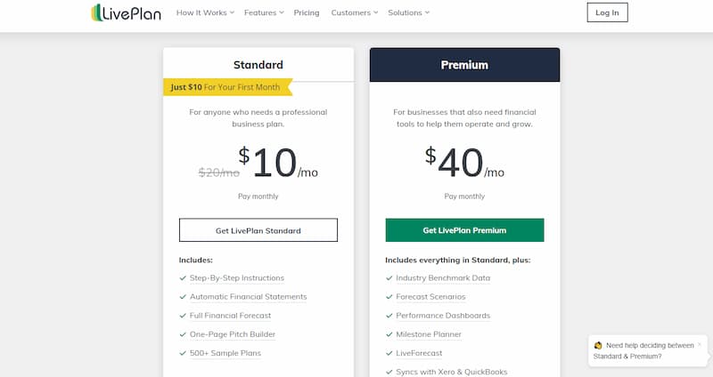The height and width of the screenshot is (377, 713).
Task: Go to the Pricing page
Action: click(307, 12)
